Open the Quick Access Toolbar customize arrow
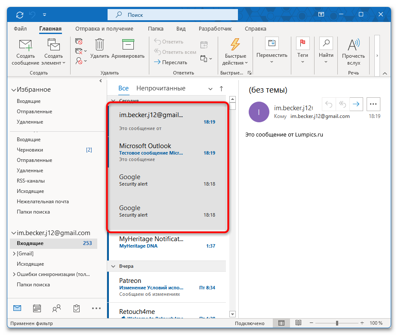The image size is (398, 335). coord(44,15)
